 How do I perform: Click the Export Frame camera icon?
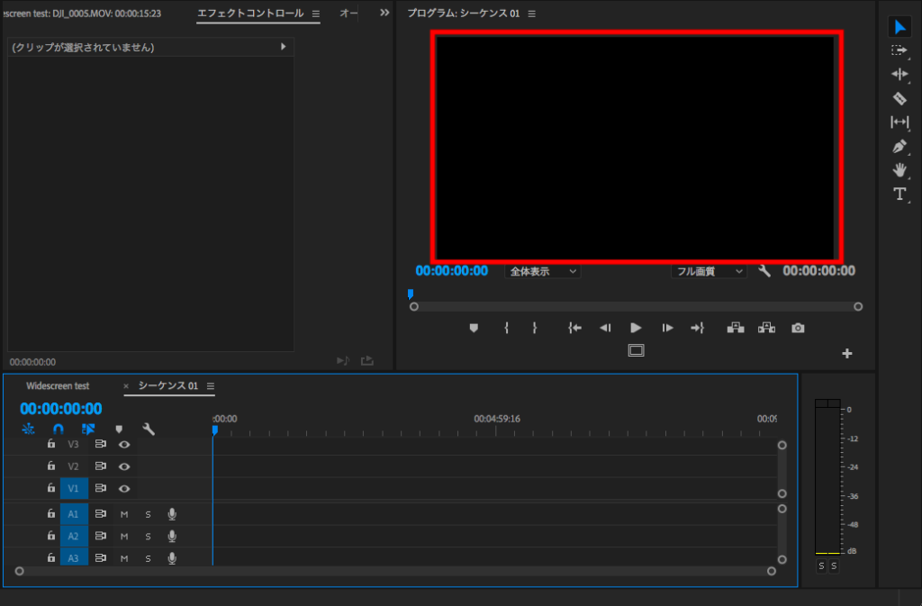(x=798, y=329)
